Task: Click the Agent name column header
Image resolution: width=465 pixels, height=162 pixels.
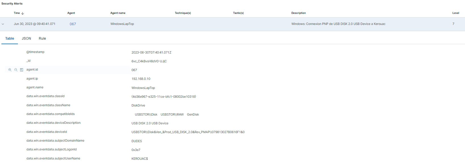Action: coord(118,13)
